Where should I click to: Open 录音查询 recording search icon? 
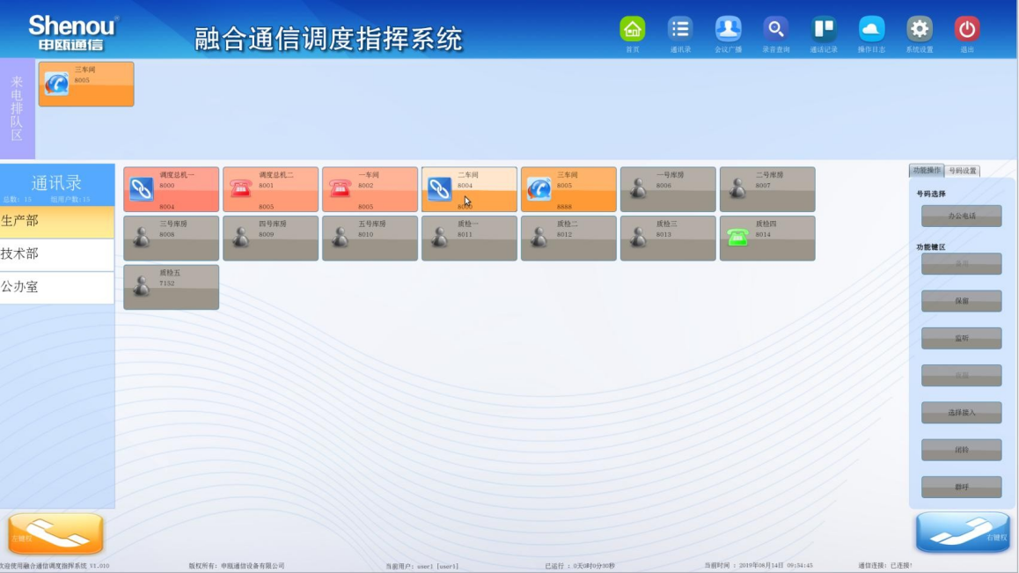pos(775,30)
